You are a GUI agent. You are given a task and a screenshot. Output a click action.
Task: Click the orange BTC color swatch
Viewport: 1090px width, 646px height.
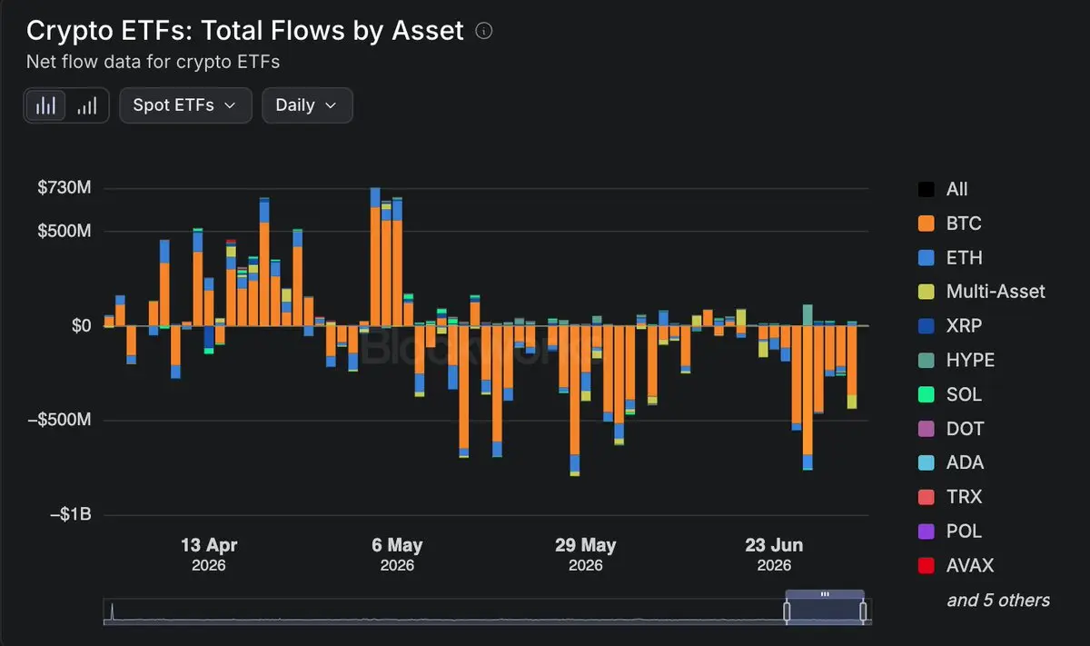[x=926, y=224]
